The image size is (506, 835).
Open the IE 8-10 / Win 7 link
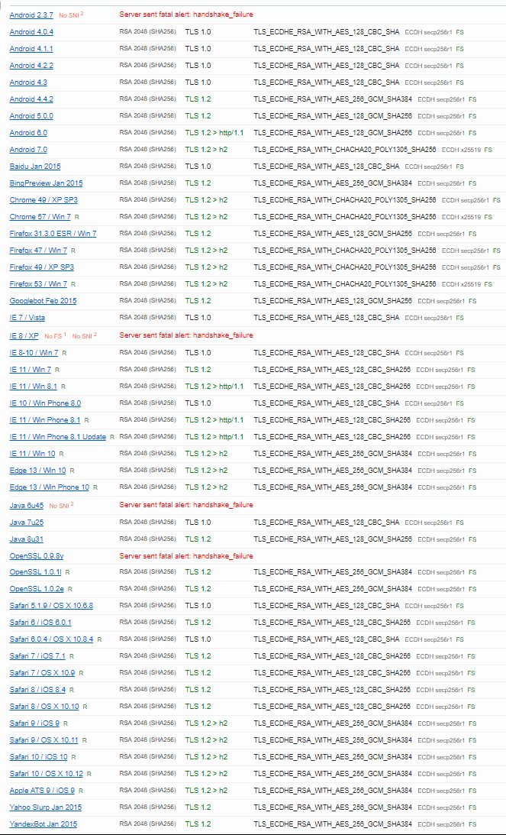click(34, 352)
